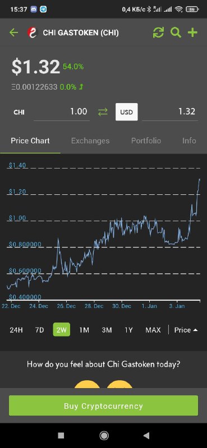Add coin with plus icon
Image resolution: width=207 pixels, height=448 pixels.
pos(192,32)
